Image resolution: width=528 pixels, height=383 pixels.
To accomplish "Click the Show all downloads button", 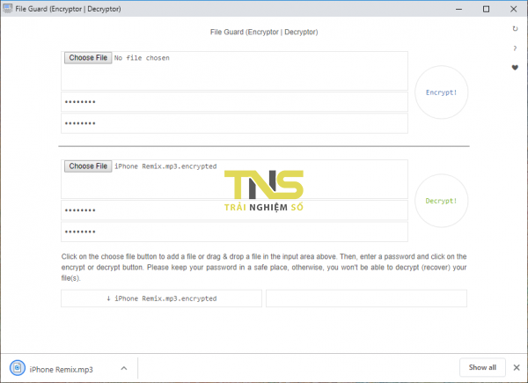I will click(482, 367).
